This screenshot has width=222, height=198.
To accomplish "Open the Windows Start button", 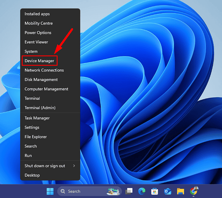I will tap(50, 191).
